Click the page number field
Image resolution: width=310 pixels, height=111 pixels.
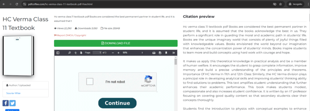click(97, 53)
